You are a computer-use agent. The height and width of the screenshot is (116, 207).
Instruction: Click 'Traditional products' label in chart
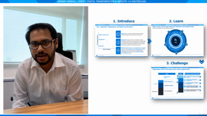[169, 85]
